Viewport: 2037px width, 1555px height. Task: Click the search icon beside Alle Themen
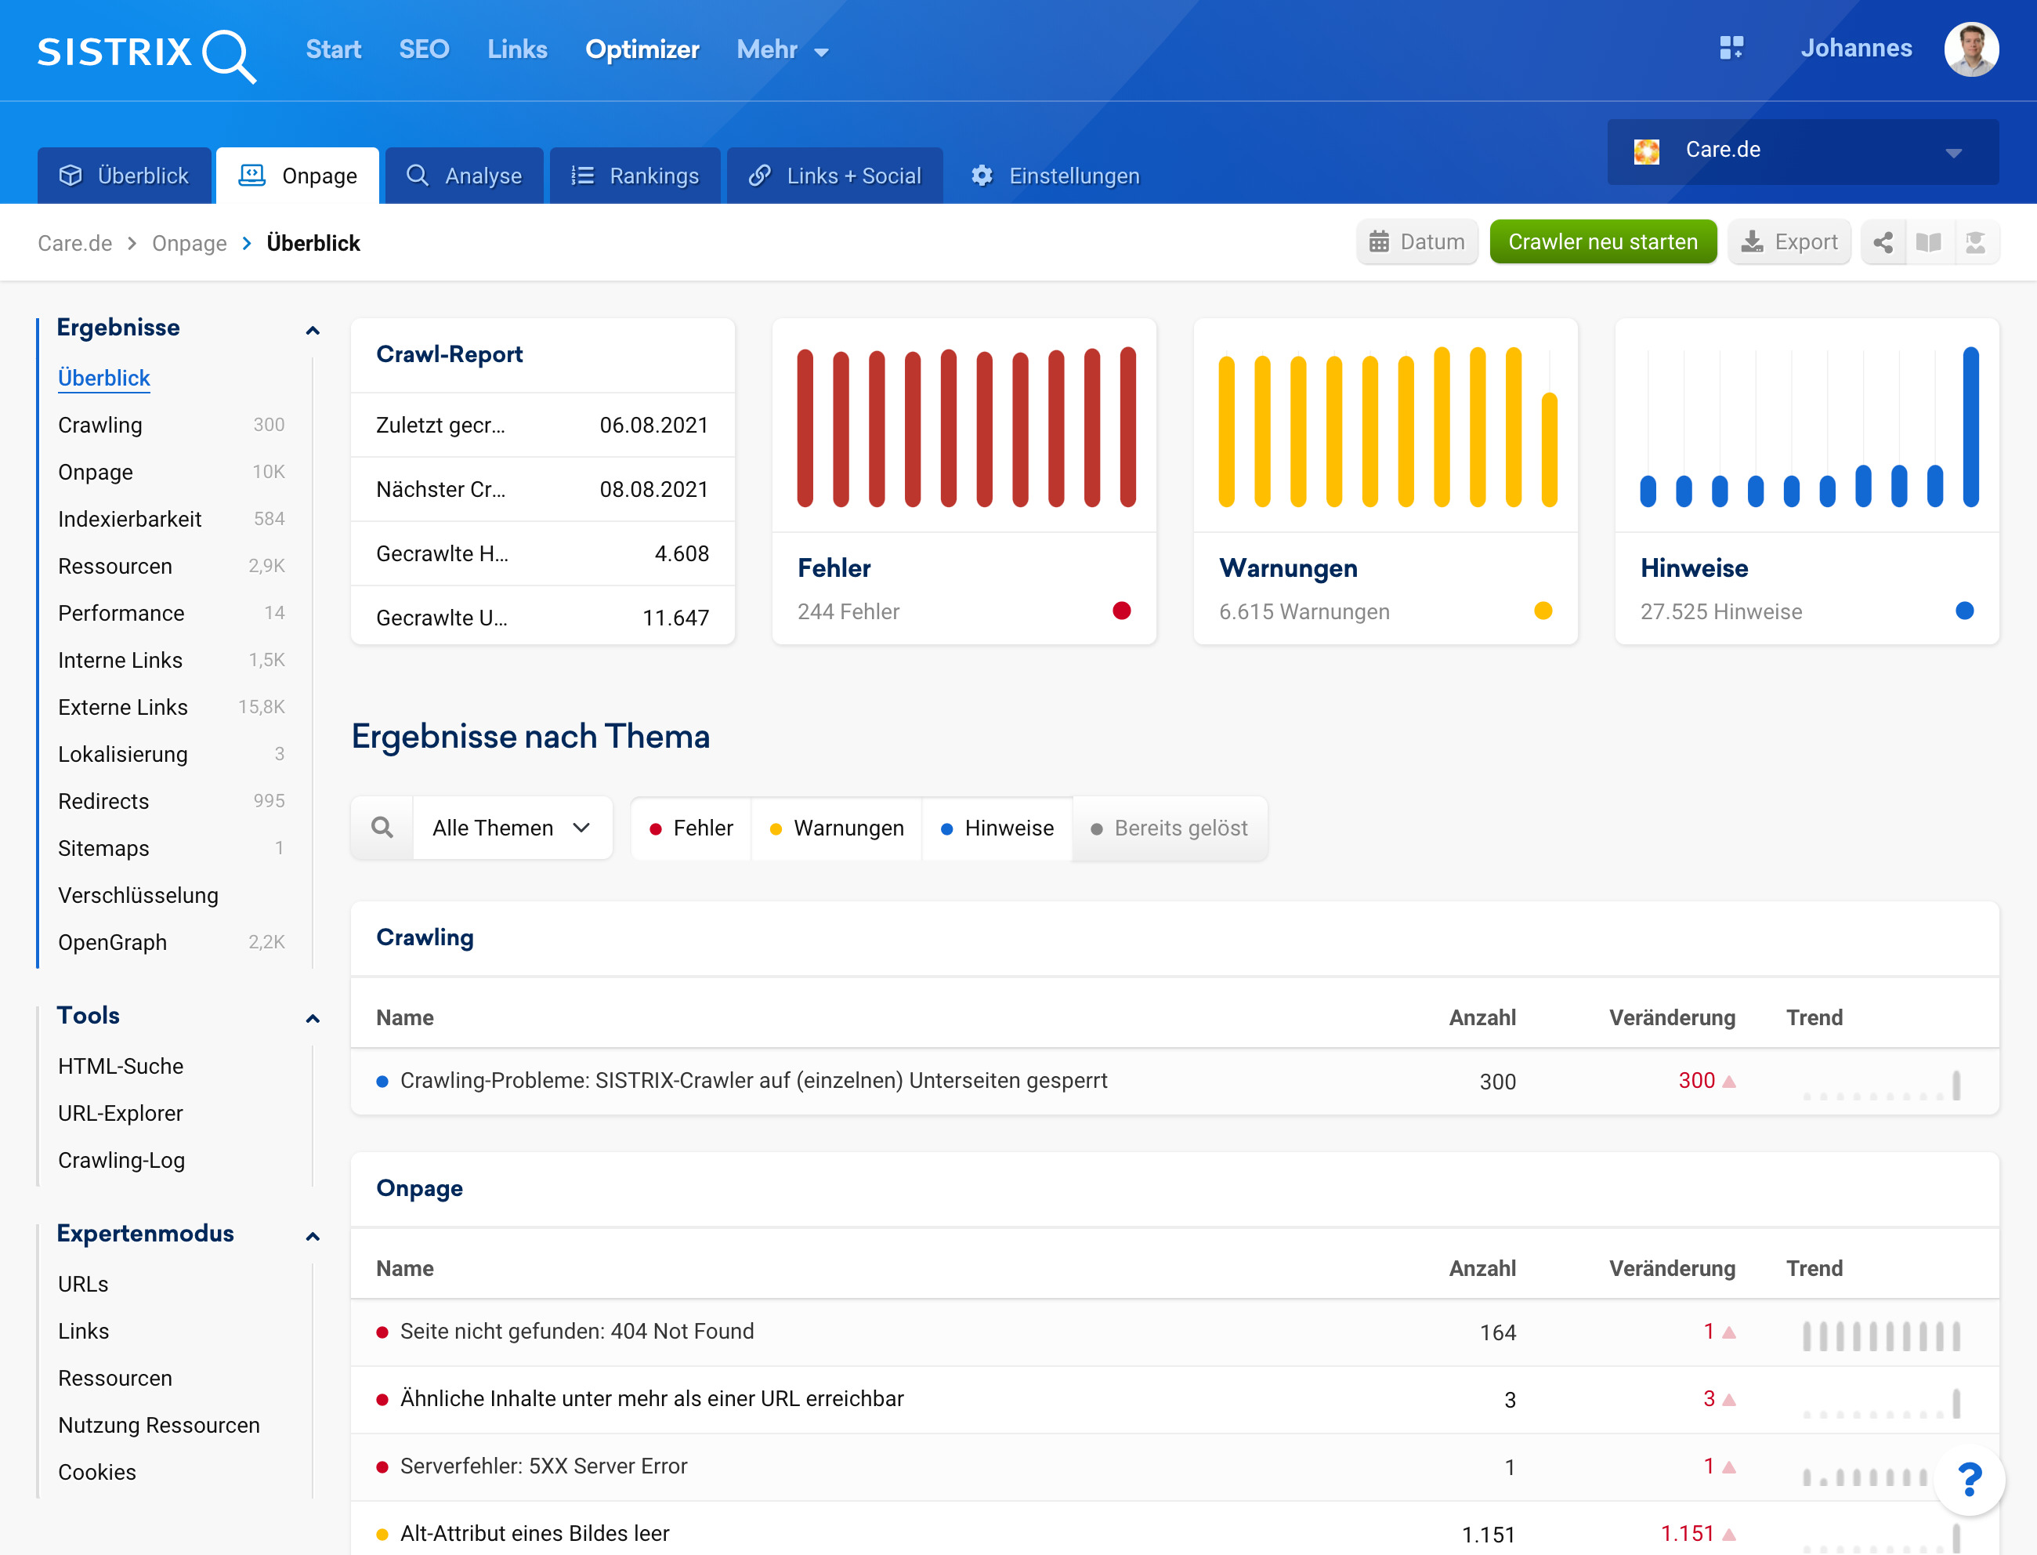382,828
